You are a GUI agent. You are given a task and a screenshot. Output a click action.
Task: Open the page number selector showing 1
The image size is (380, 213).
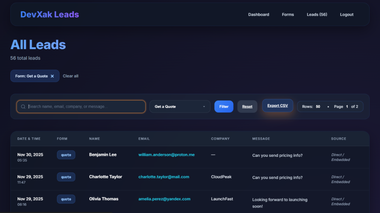coord(347,106)
